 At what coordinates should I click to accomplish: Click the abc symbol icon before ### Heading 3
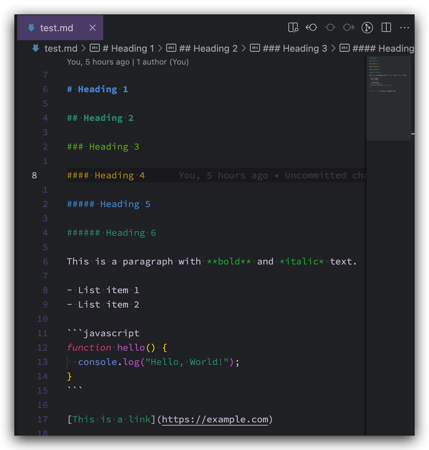point(255,48)
